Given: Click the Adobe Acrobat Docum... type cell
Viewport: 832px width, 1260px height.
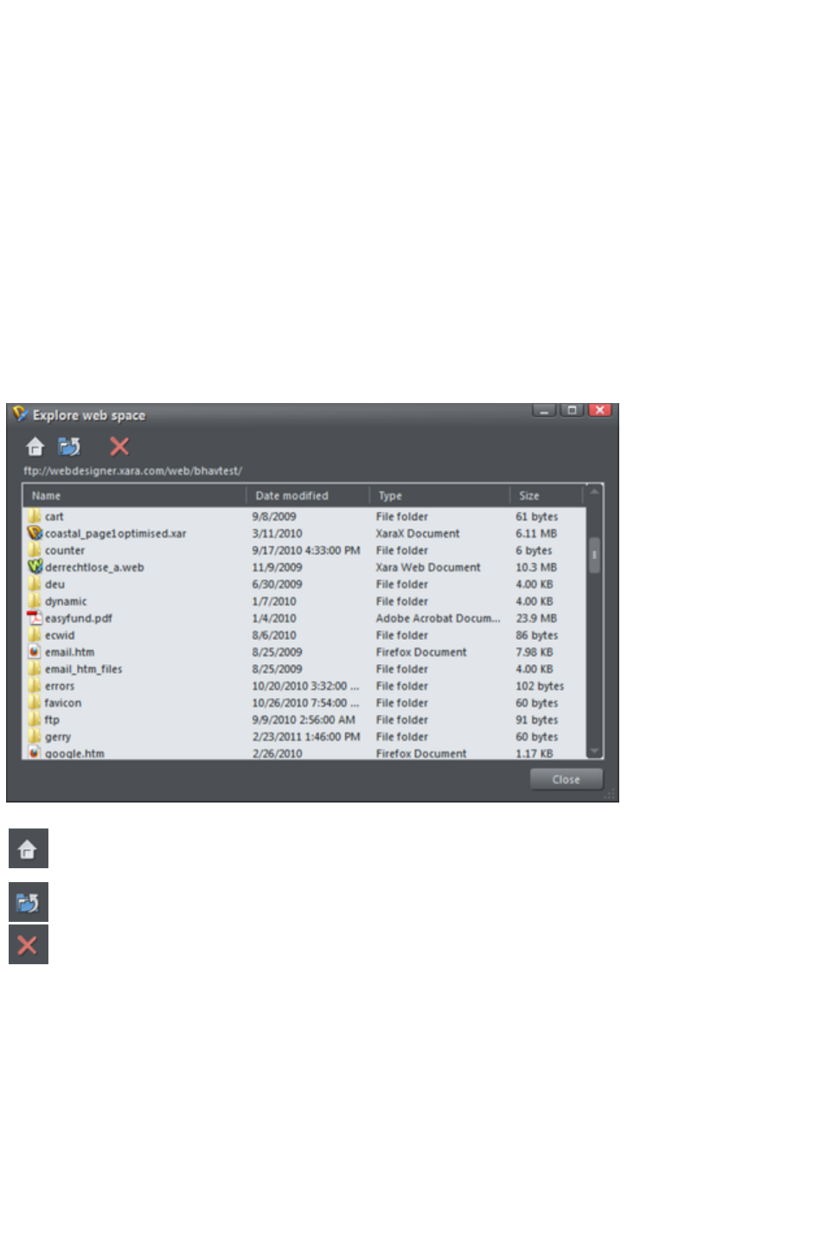Looking at the screenshot, I should click(438, 618).
